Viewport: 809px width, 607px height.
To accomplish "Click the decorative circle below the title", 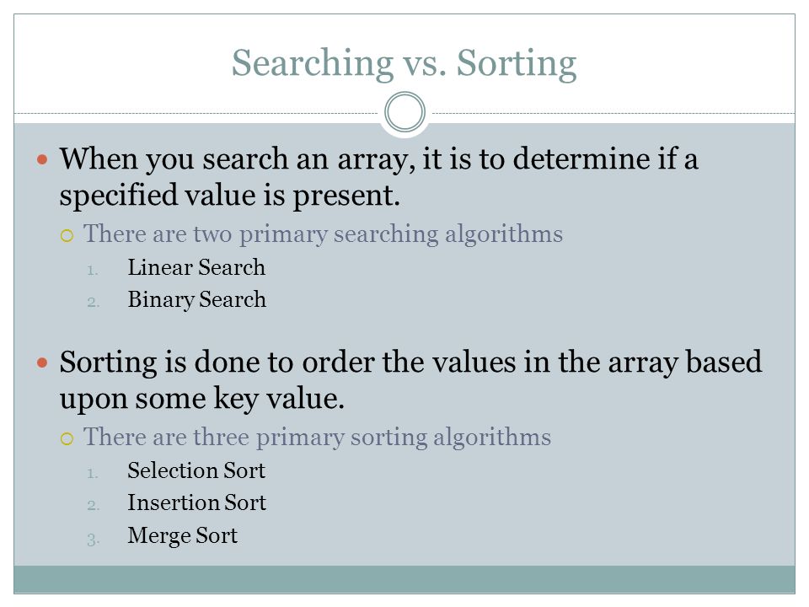I will tap(405, 112).
